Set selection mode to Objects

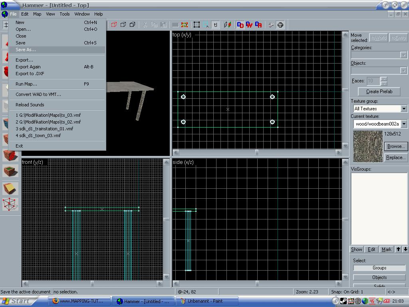coord(379,277)
